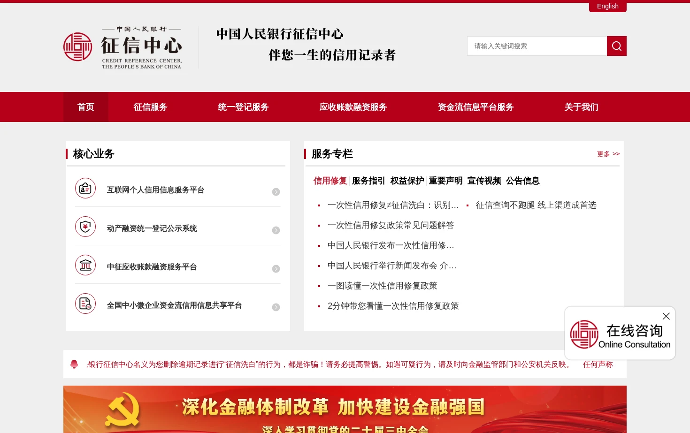This screenshot has height=433, width=690.
Task: Open 征信服务 navigation menu
Action: click(151, 107)
